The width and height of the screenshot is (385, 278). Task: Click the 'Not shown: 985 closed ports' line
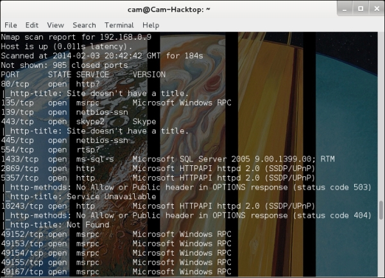tap(64, 65)
